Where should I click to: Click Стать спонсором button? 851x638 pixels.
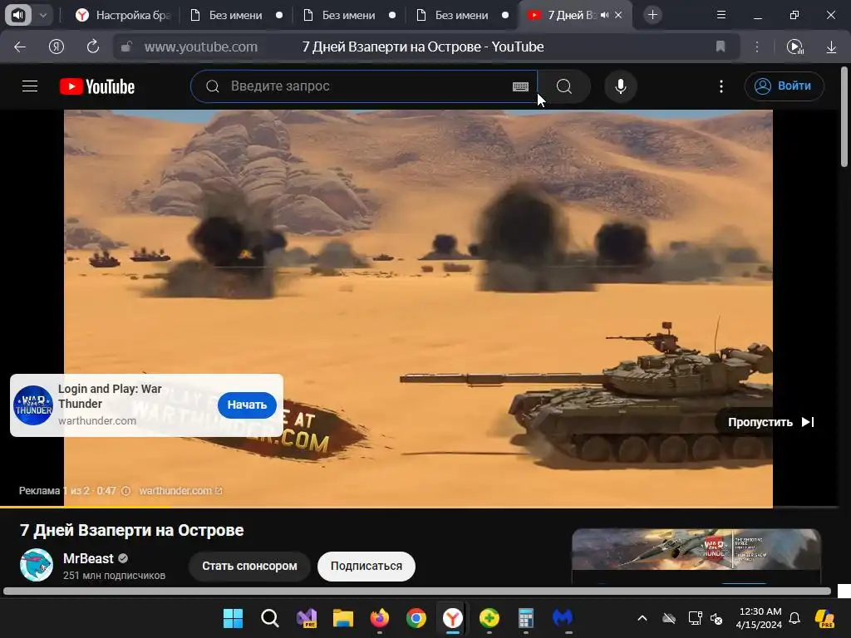[249, 566]
